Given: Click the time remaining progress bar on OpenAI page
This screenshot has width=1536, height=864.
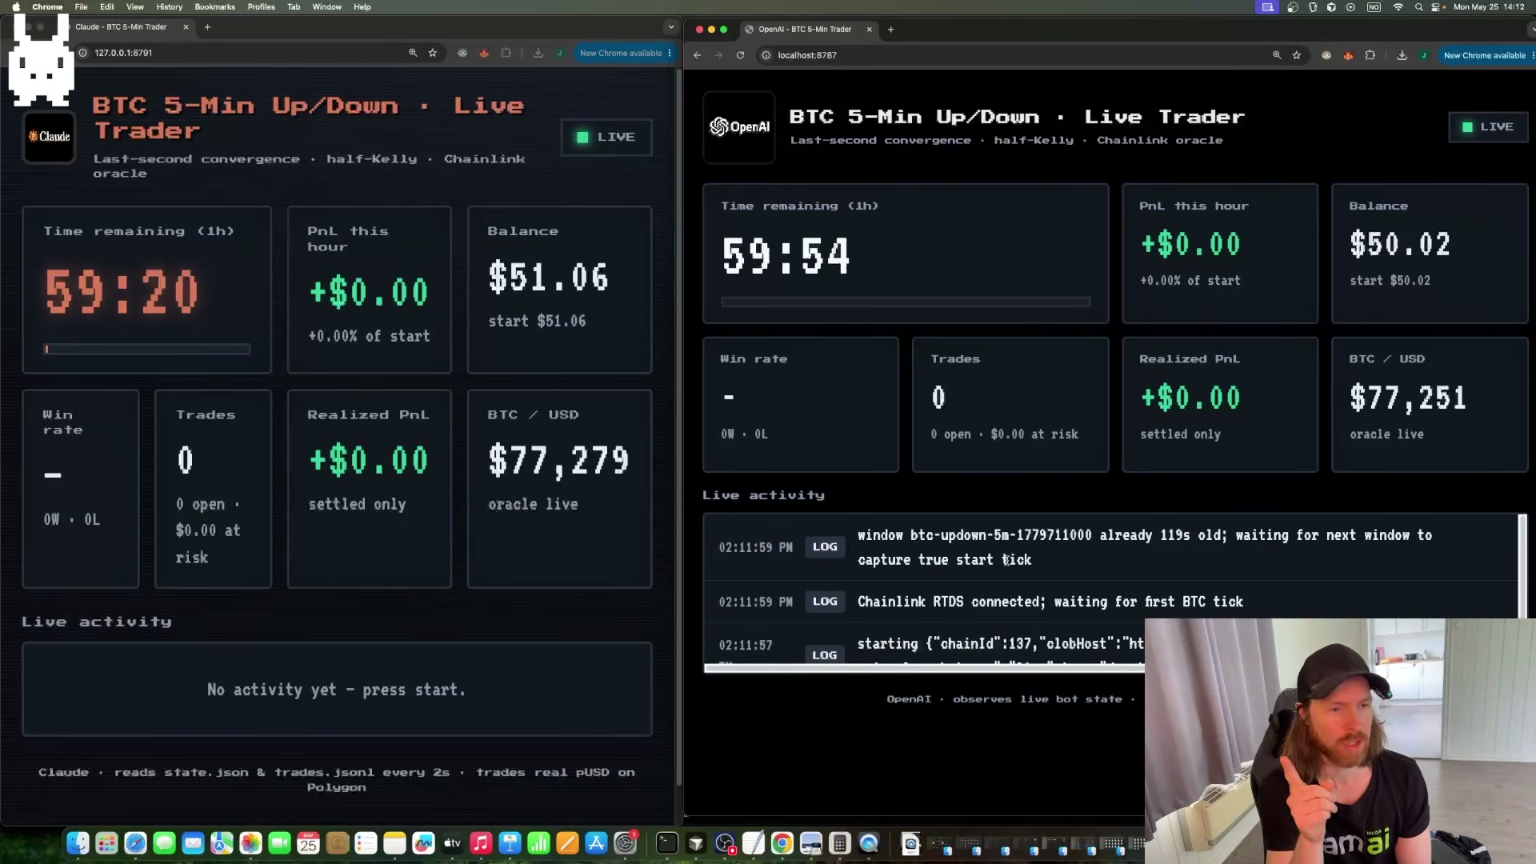Looking at the screenshot, I should click(x=905, y=302).
